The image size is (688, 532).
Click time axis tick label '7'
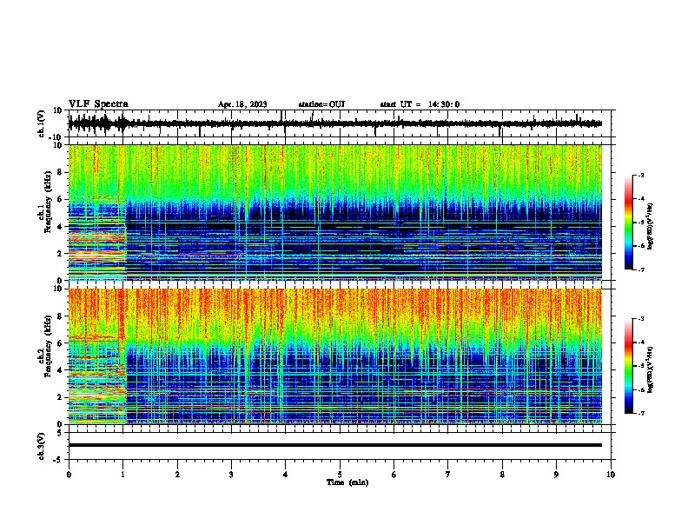pyautogui.click(x=448, y=475)
